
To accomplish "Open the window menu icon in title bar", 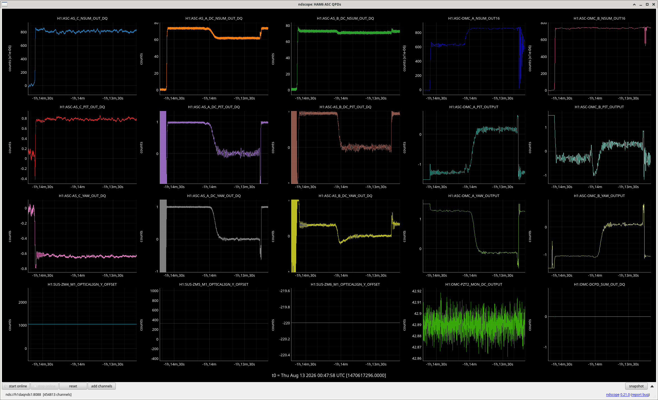I will pyautogui.click(x=4, y=4).
